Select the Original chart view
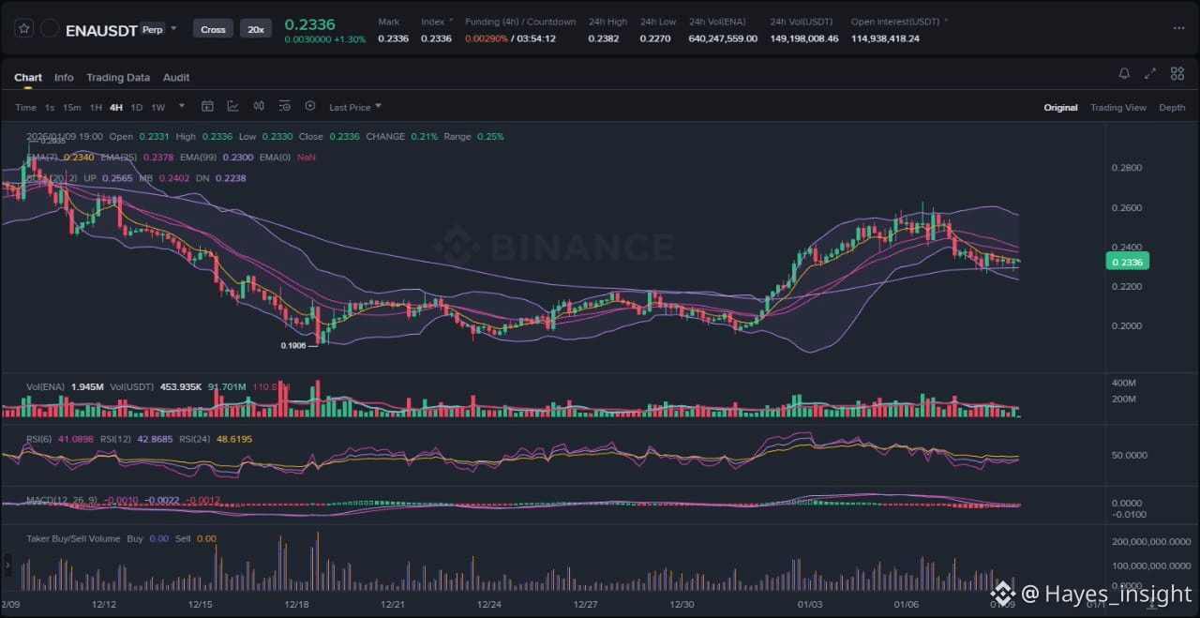Screen dimensions: 1200x618 [1060, 108]
